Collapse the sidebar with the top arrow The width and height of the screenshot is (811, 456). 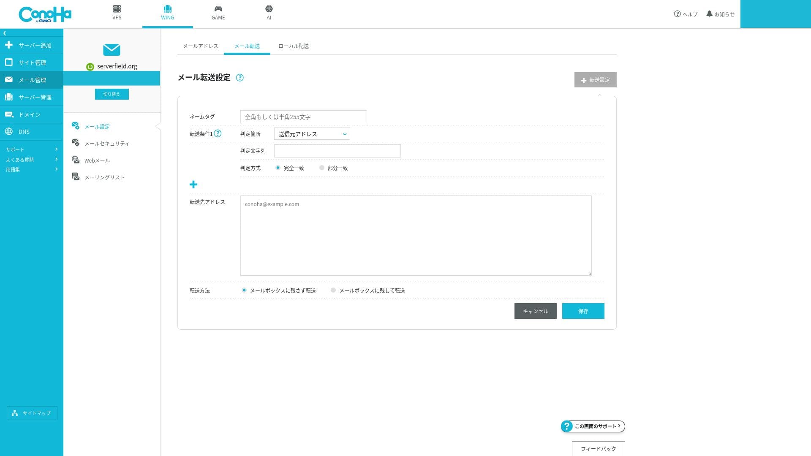[x=5, y=33]
